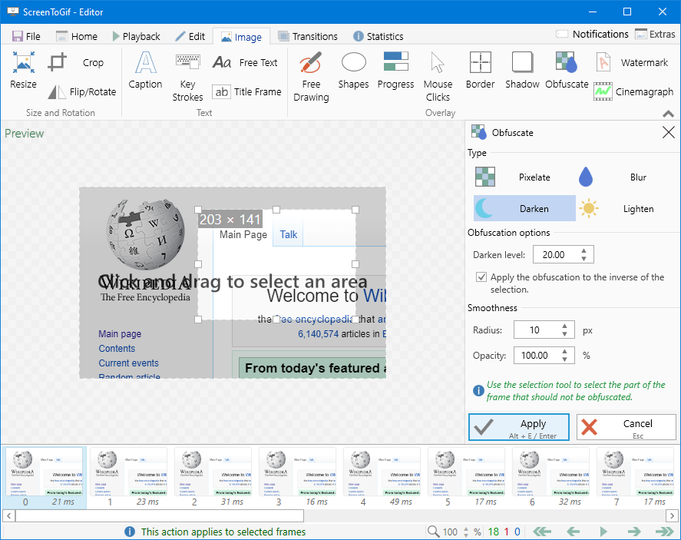
Task: Decrease the smoothness Radius
Action: pyautogui.click(x=564, y=333)
